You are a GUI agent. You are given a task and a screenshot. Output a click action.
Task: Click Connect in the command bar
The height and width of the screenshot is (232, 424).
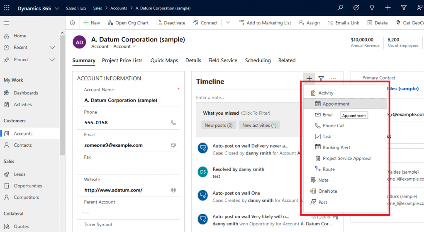click(205, 23)
